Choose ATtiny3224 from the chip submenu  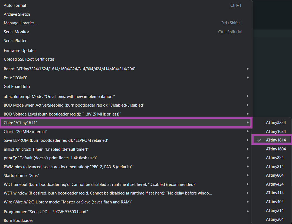click(x=275, y=123)
